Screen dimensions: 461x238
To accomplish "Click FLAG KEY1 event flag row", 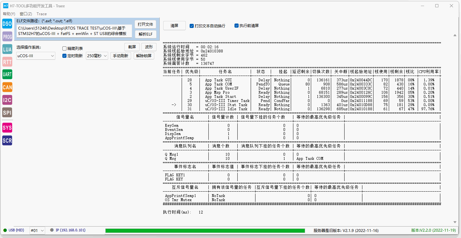I will click(302, 175).
